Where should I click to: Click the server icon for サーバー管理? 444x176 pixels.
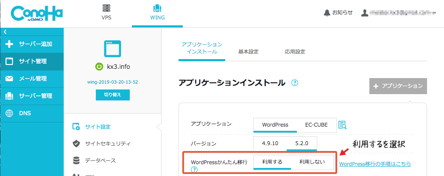click(9, 96)
